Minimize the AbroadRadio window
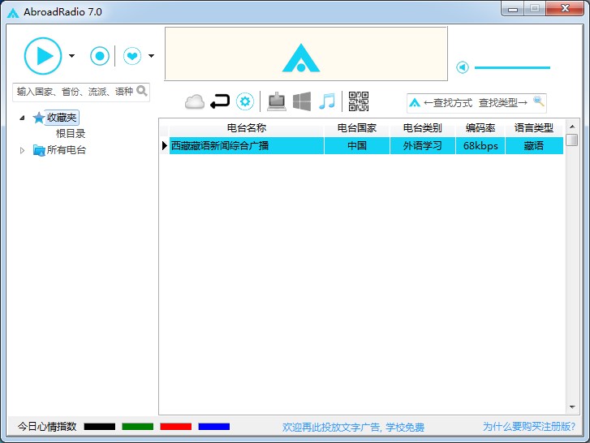The image size is (590, 443). tap(512, 9)
